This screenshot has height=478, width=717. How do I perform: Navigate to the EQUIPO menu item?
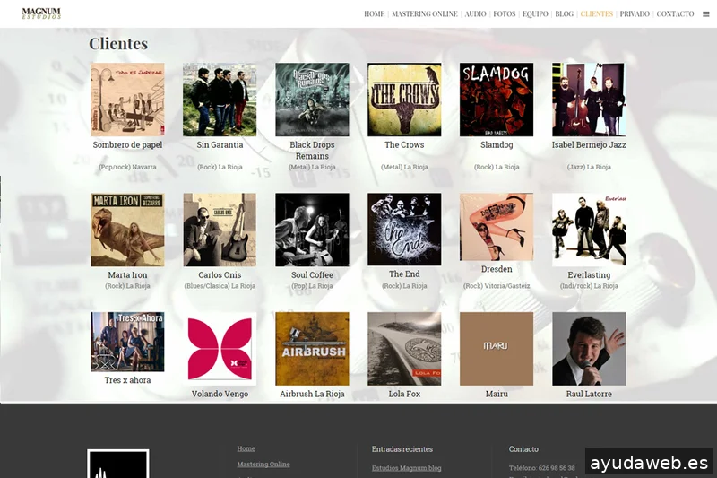(535, 13)
